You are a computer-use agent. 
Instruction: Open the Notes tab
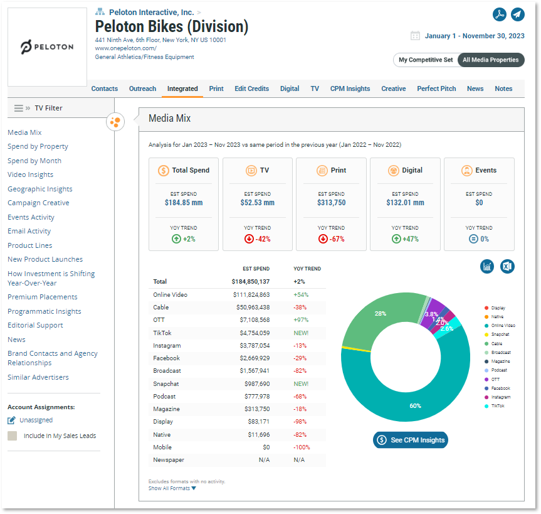click(503, 88)
